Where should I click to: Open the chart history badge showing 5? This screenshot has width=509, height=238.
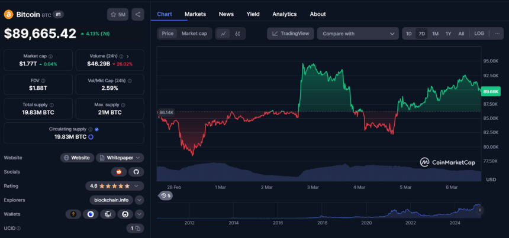pyautogui.click(x=166, y=195)
